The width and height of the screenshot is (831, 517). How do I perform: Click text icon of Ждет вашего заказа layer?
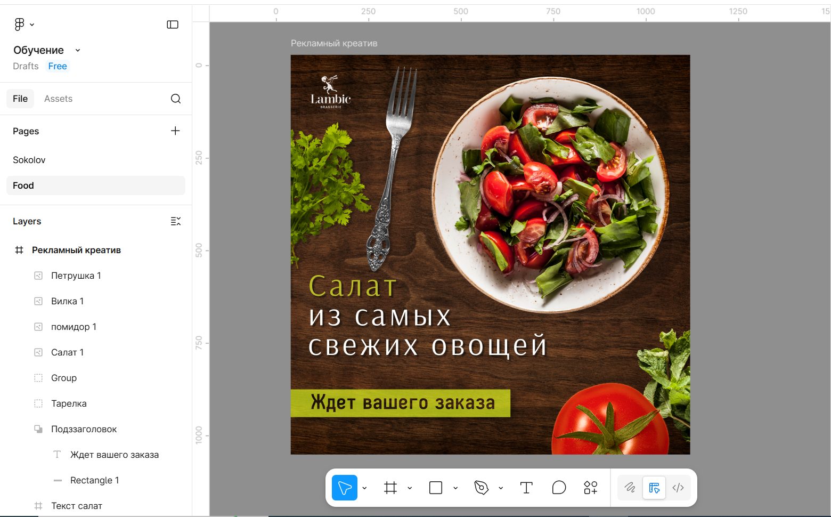(x=58, y=455)
